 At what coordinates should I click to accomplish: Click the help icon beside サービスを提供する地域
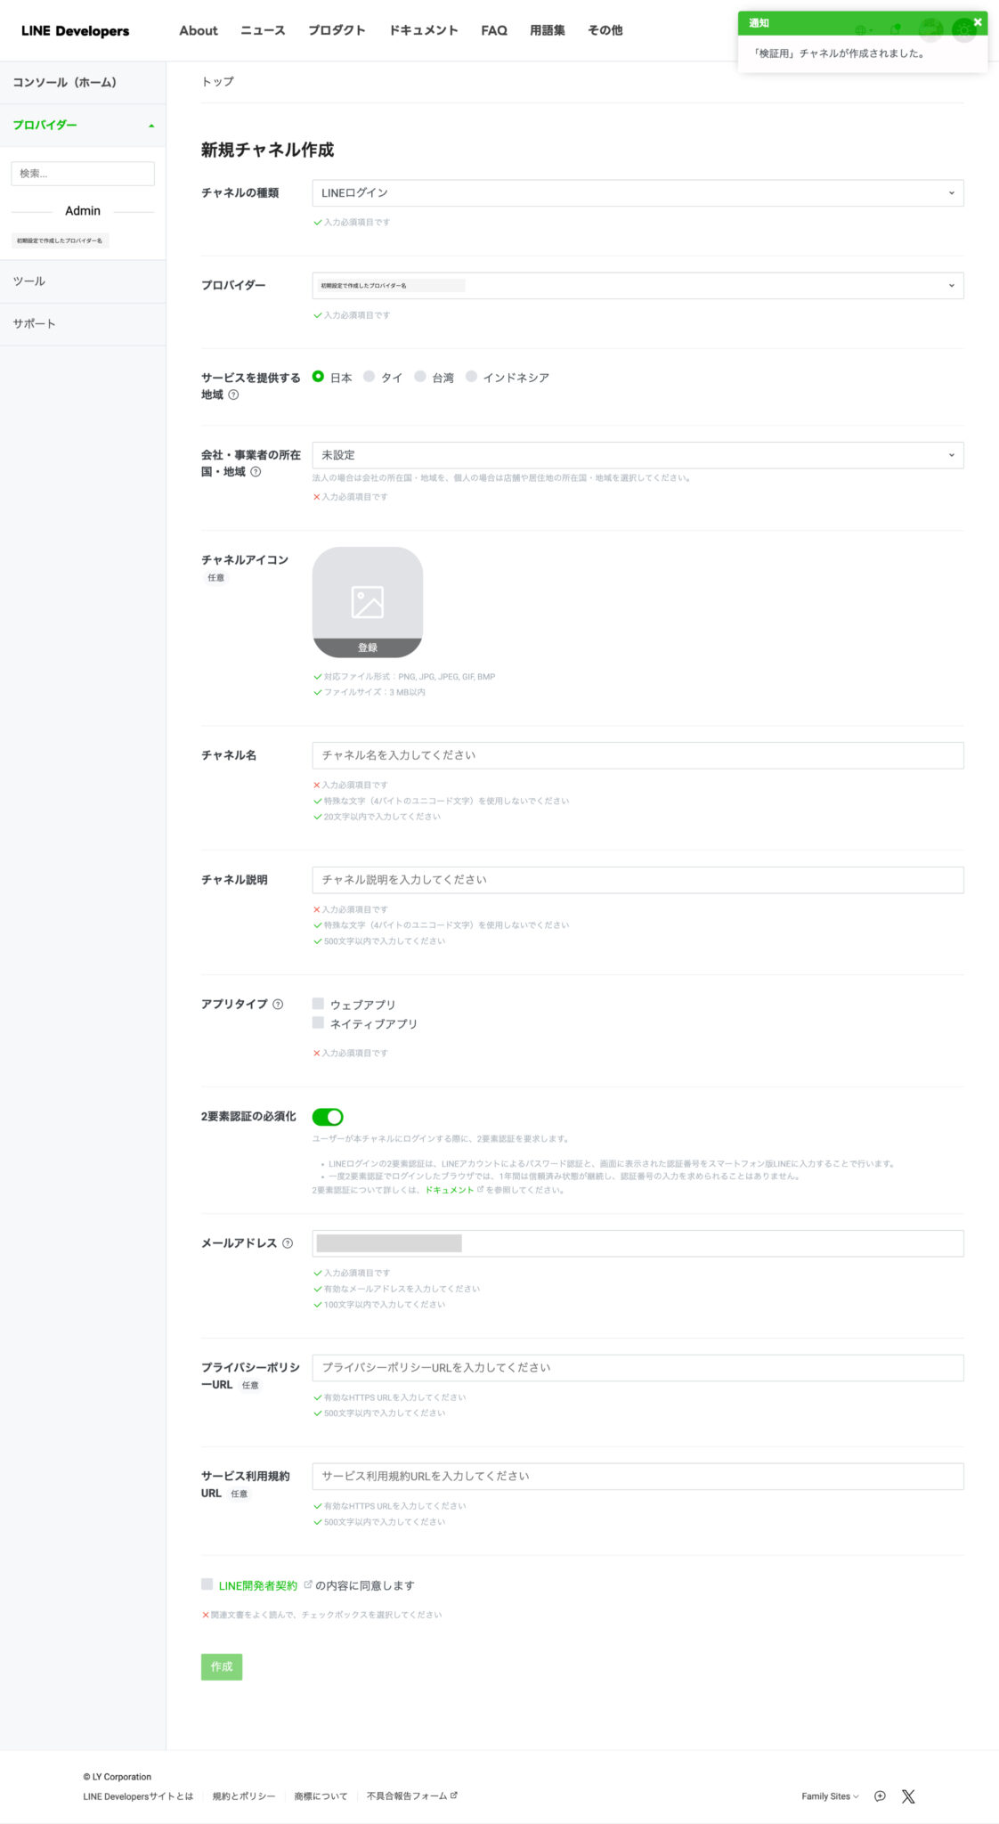(x=233, y=395)
